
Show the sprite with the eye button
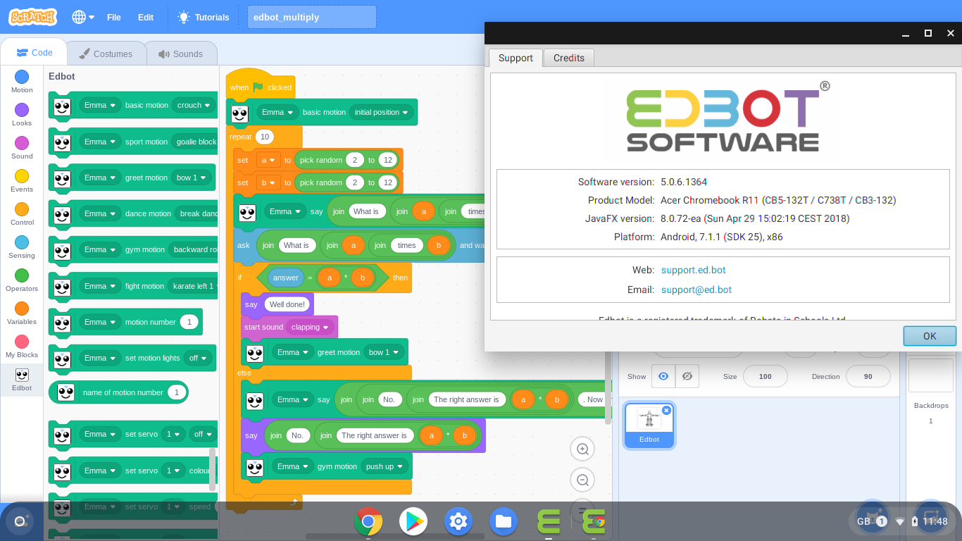[x=663, y=376]
